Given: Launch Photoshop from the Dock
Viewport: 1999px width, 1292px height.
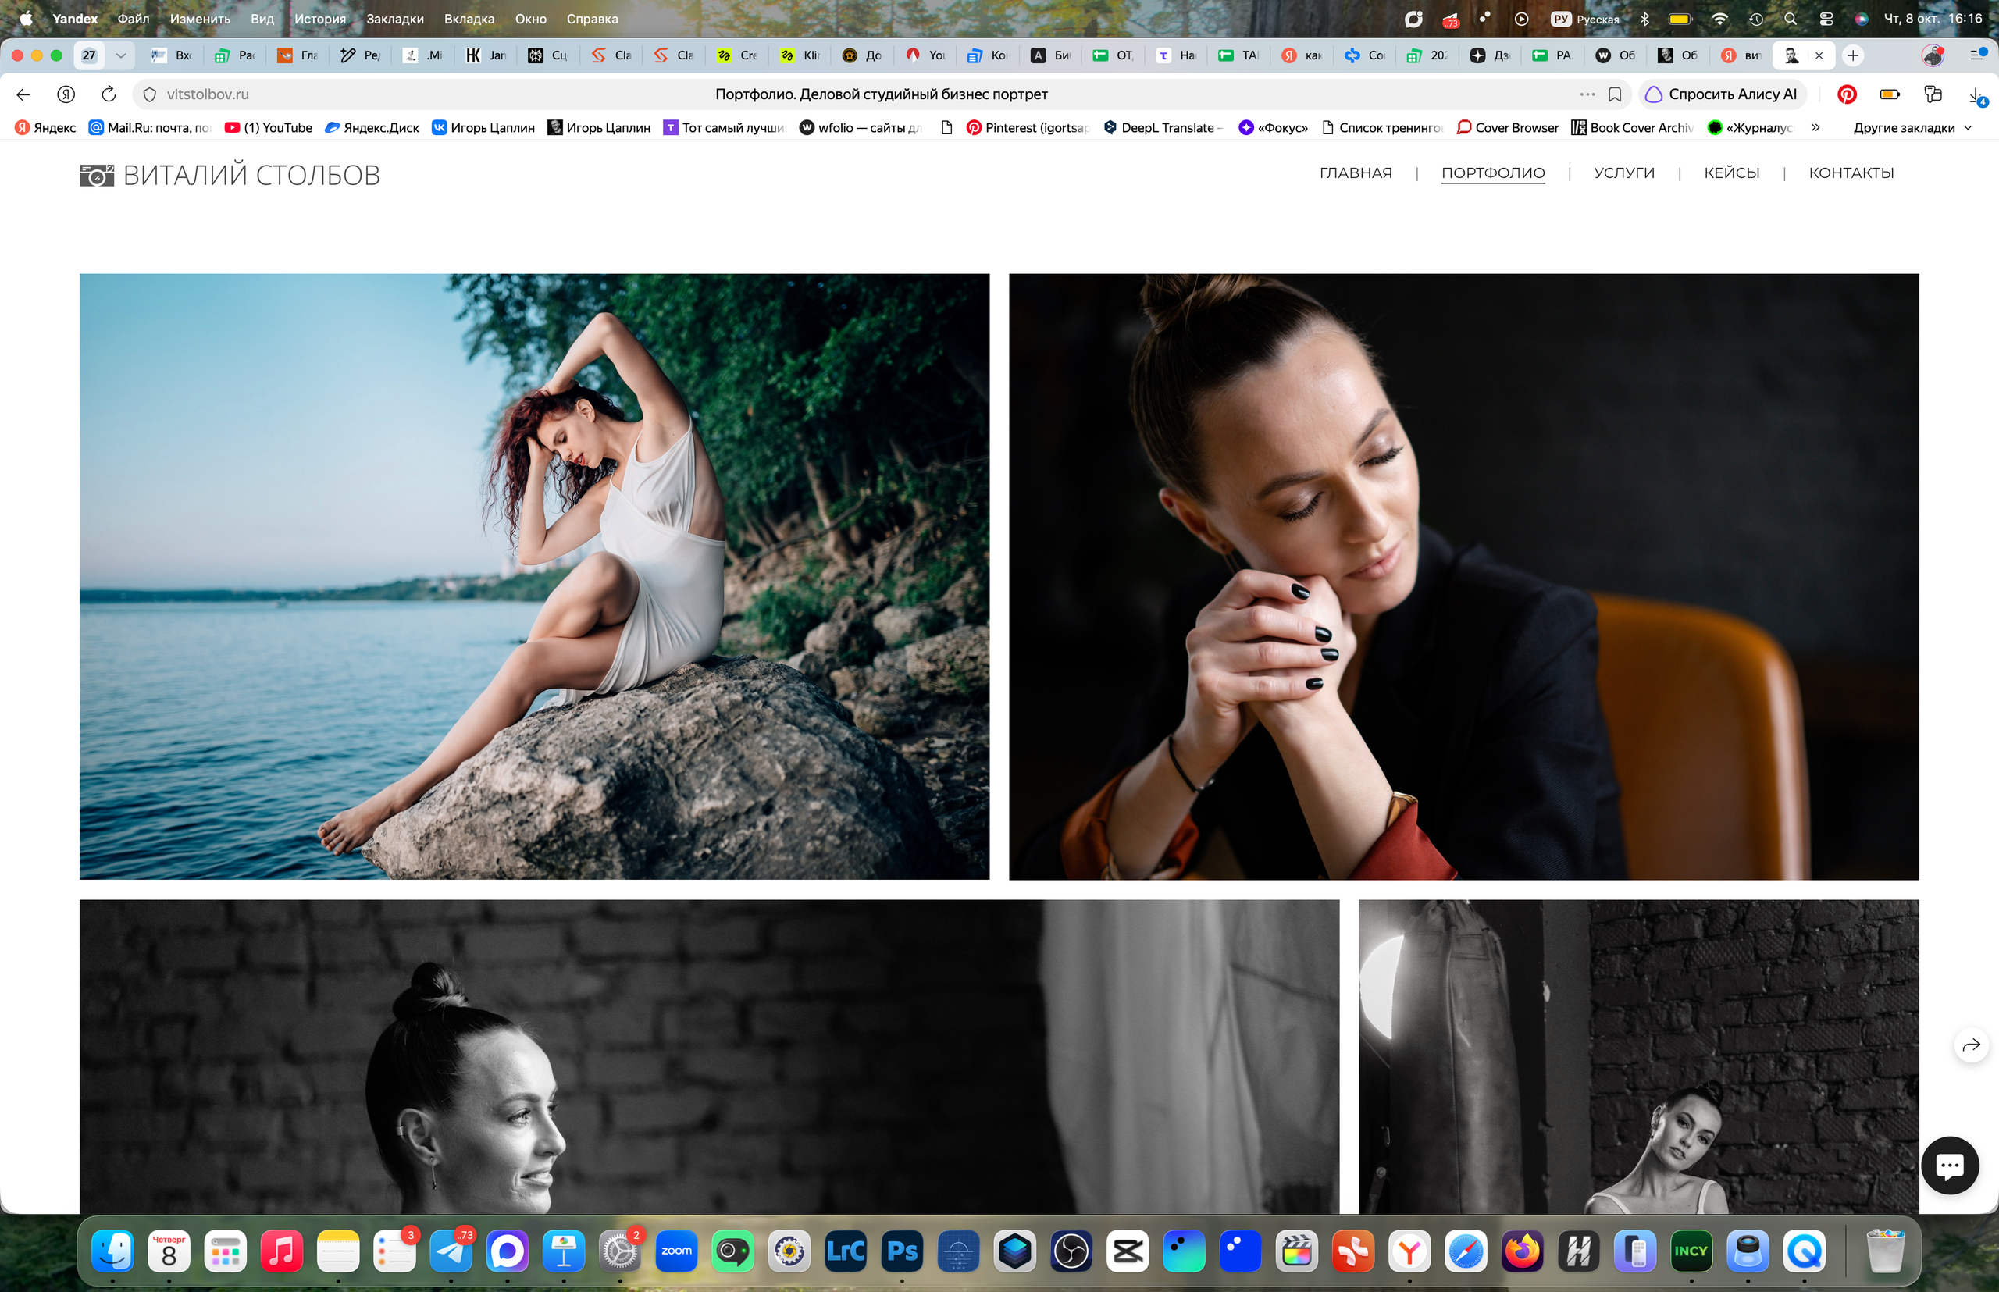Looking at the screenshot, I should (x=902, y=1251).
